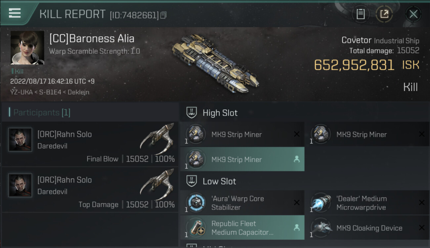The height and width of the screenshot is (248, 430).
Task: Share kill report via export icon
Action: pyautogui.click(x=384, y=14)
